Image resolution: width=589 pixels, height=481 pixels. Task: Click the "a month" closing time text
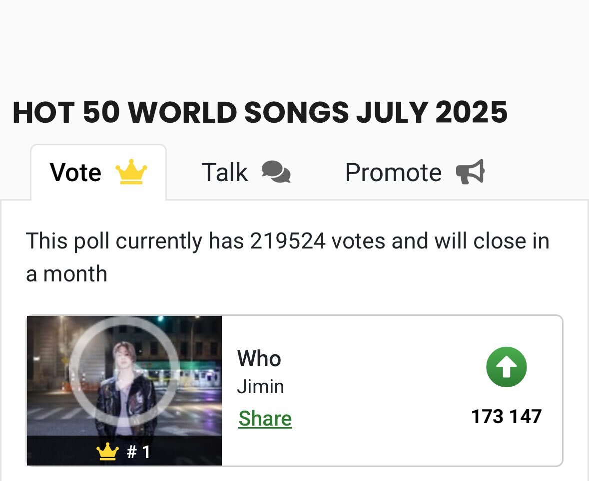coord(66,274)
